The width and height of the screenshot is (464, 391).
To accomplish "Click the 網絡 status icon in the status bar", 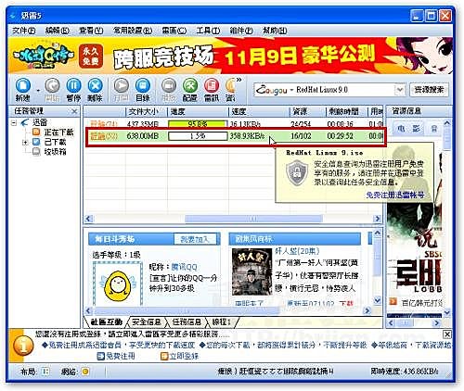I will click(x=85, y=372).
